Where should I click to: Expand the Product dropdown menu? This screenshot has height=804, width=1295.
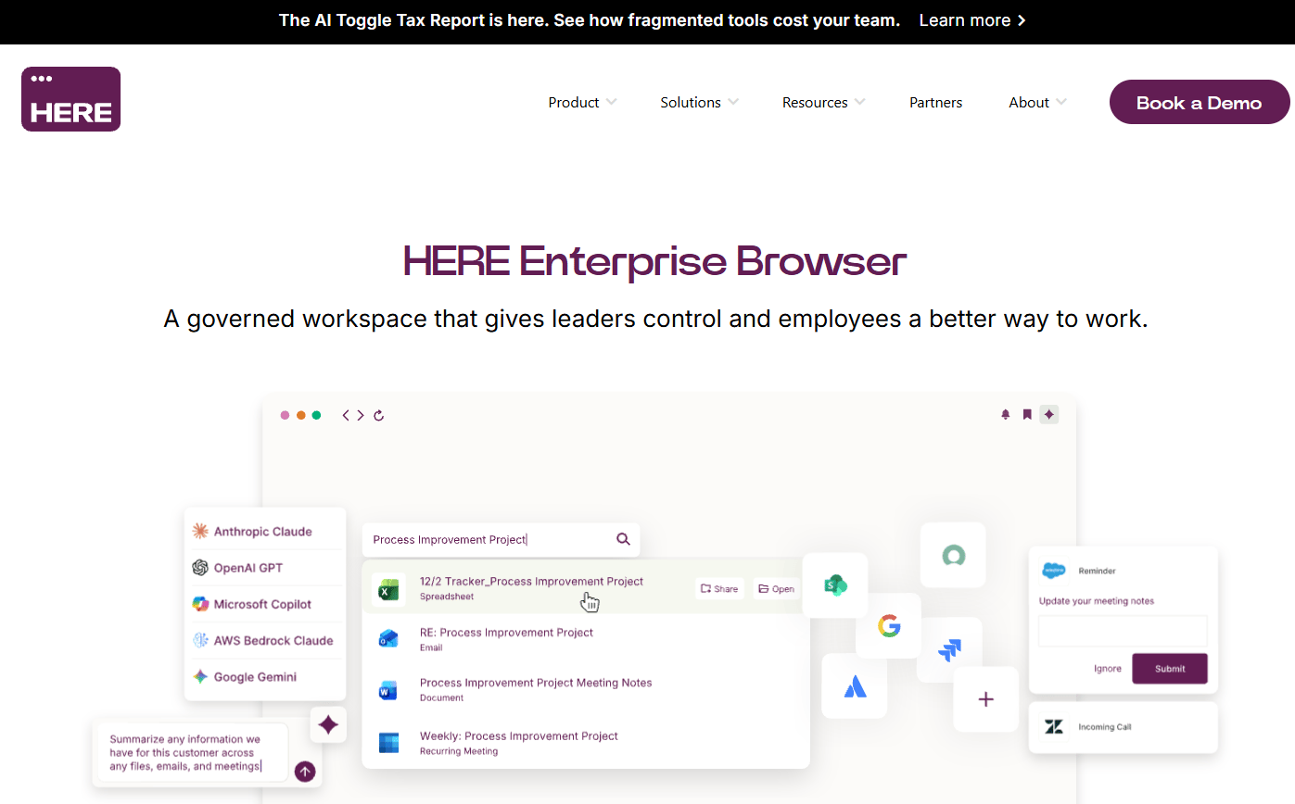point(582,103)
